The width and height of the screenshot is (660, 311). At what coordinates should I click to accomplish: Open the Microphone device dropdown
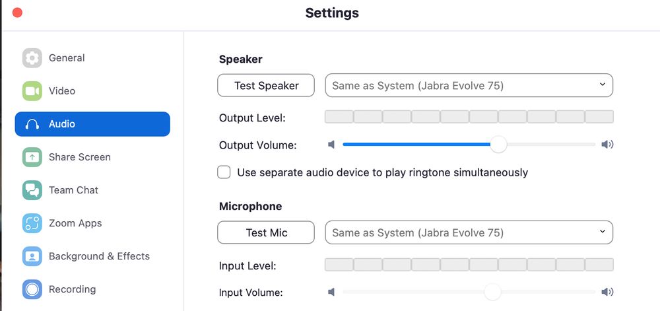tap(469, 232)
